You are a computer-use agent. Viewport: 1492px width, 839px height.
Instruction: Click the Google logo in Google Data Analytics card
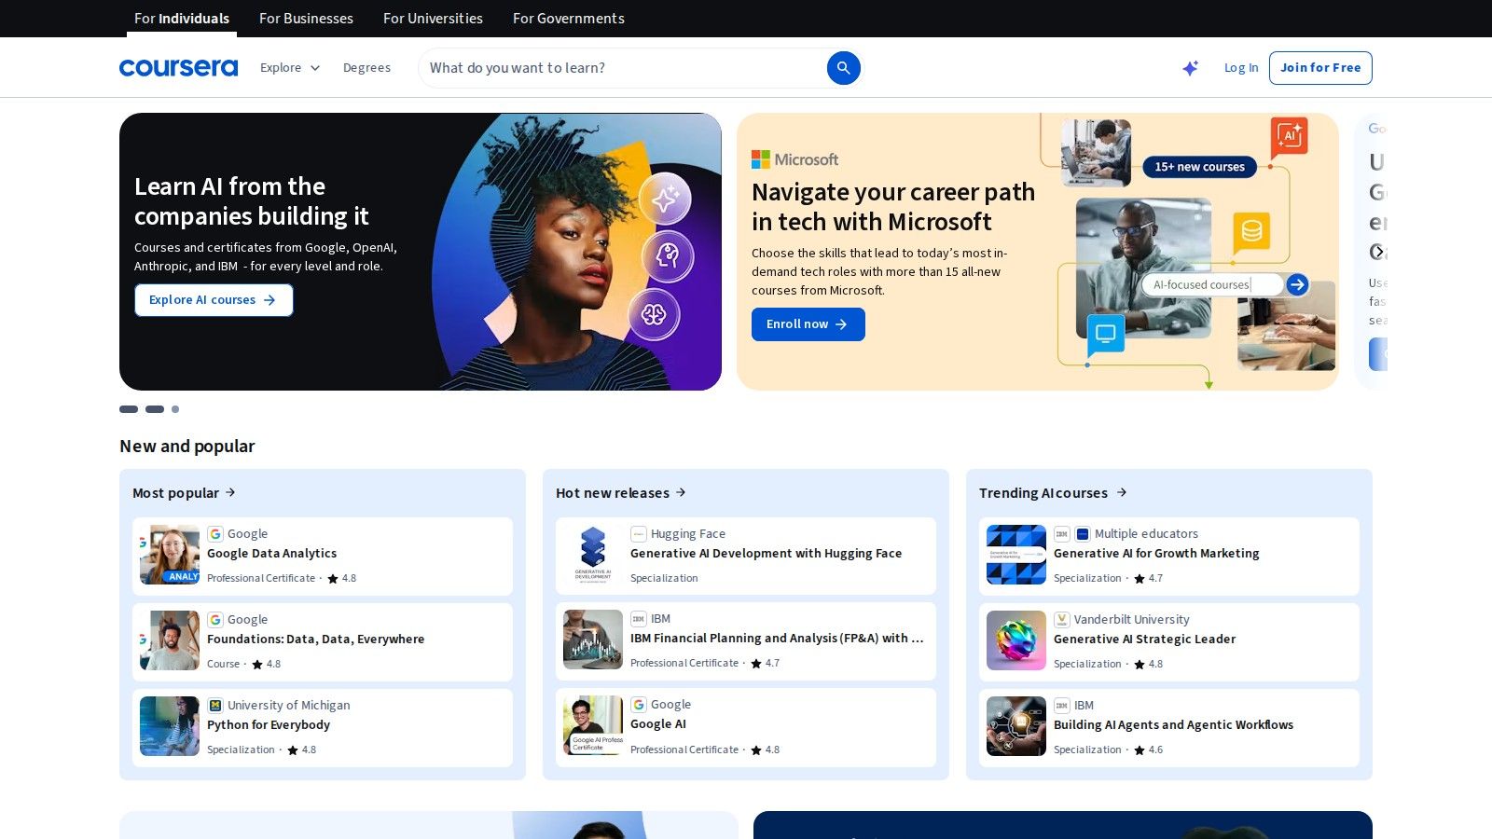pos(215,534)
